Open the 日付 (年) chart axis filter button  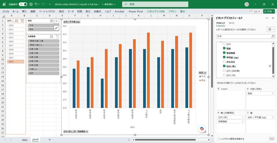click(70, 131)
